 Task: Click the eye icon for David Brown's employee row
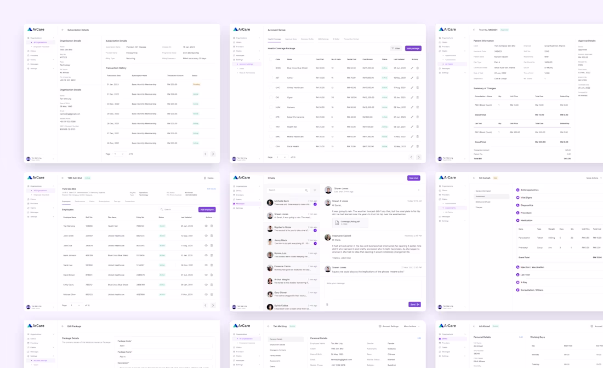(206, 275)
